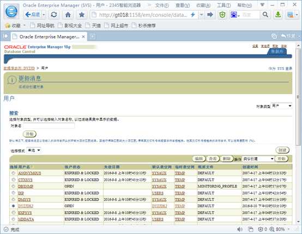
Task: Click the zoom magnifier 80% icon
Action: click(x=272, y=230)
